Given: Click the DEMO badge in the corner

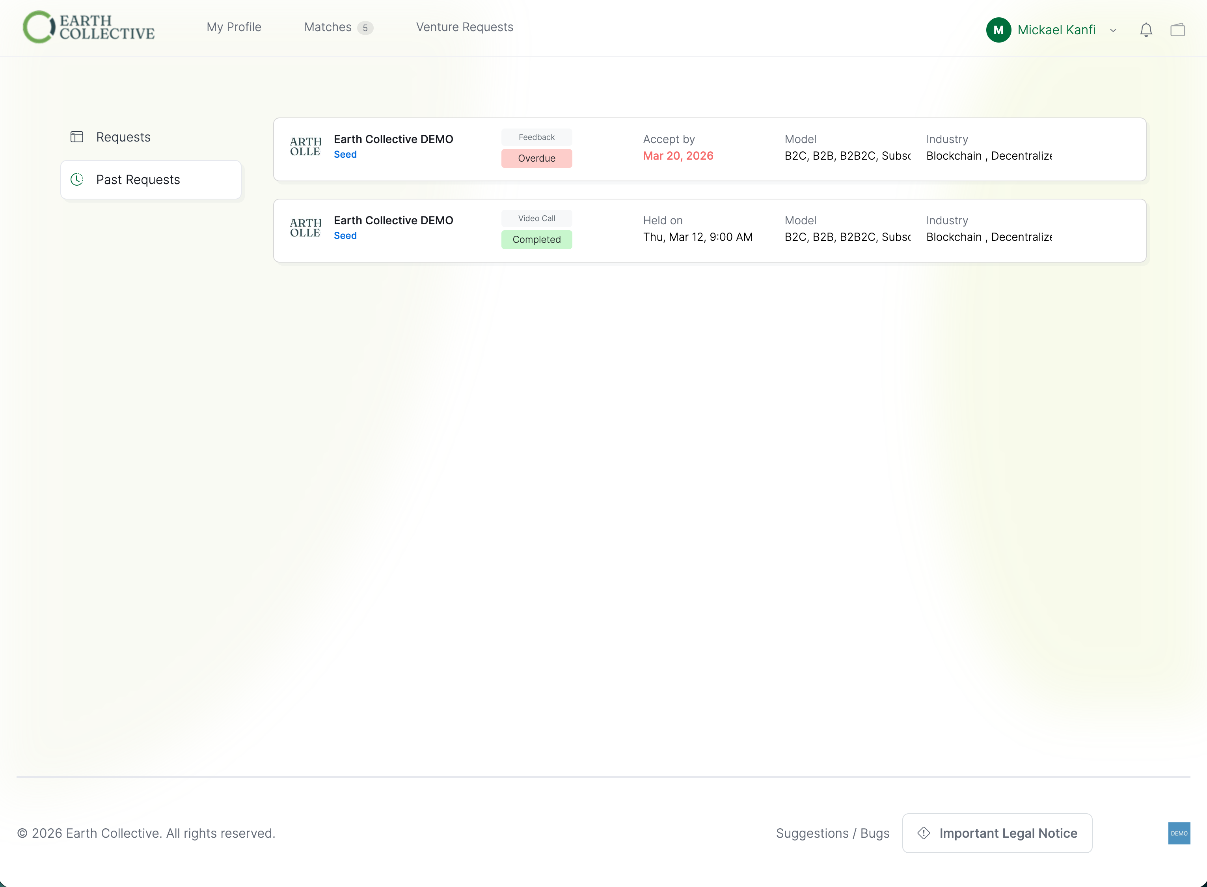Looking at the screenshot, I should pos(1179,834).
